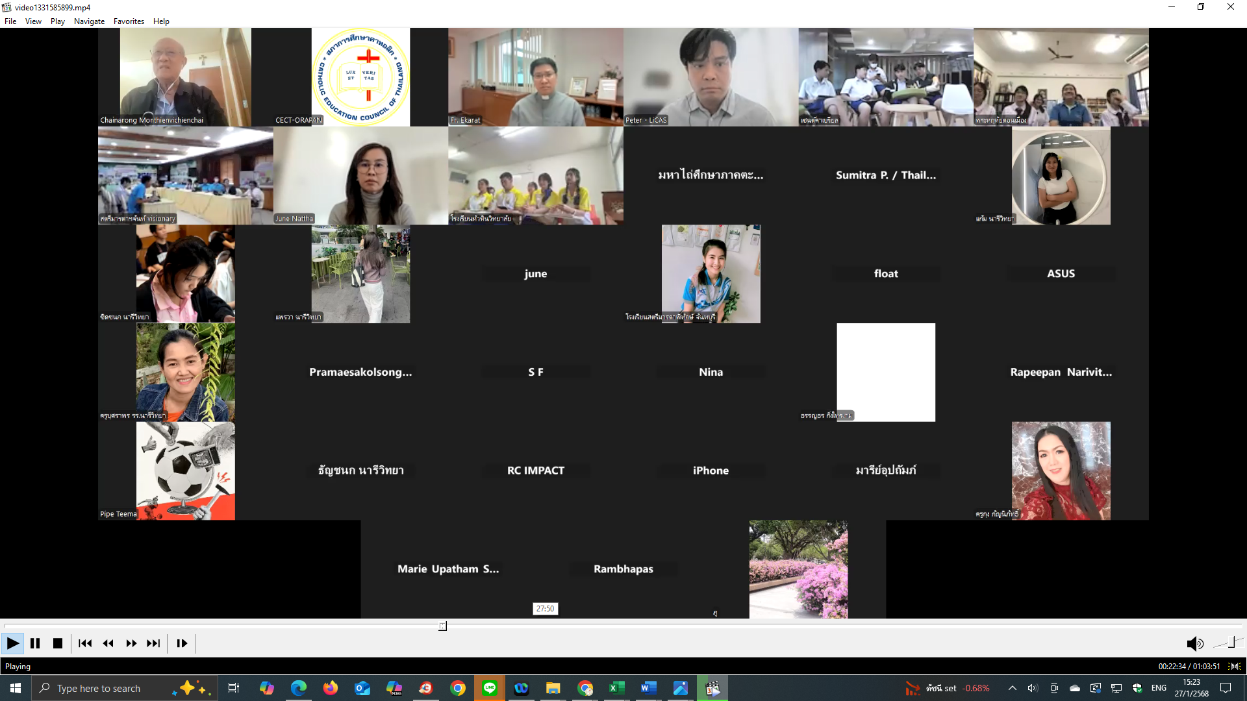Open the blue photo app on taskbar
Screen dimensions: 1247x701
681,688
